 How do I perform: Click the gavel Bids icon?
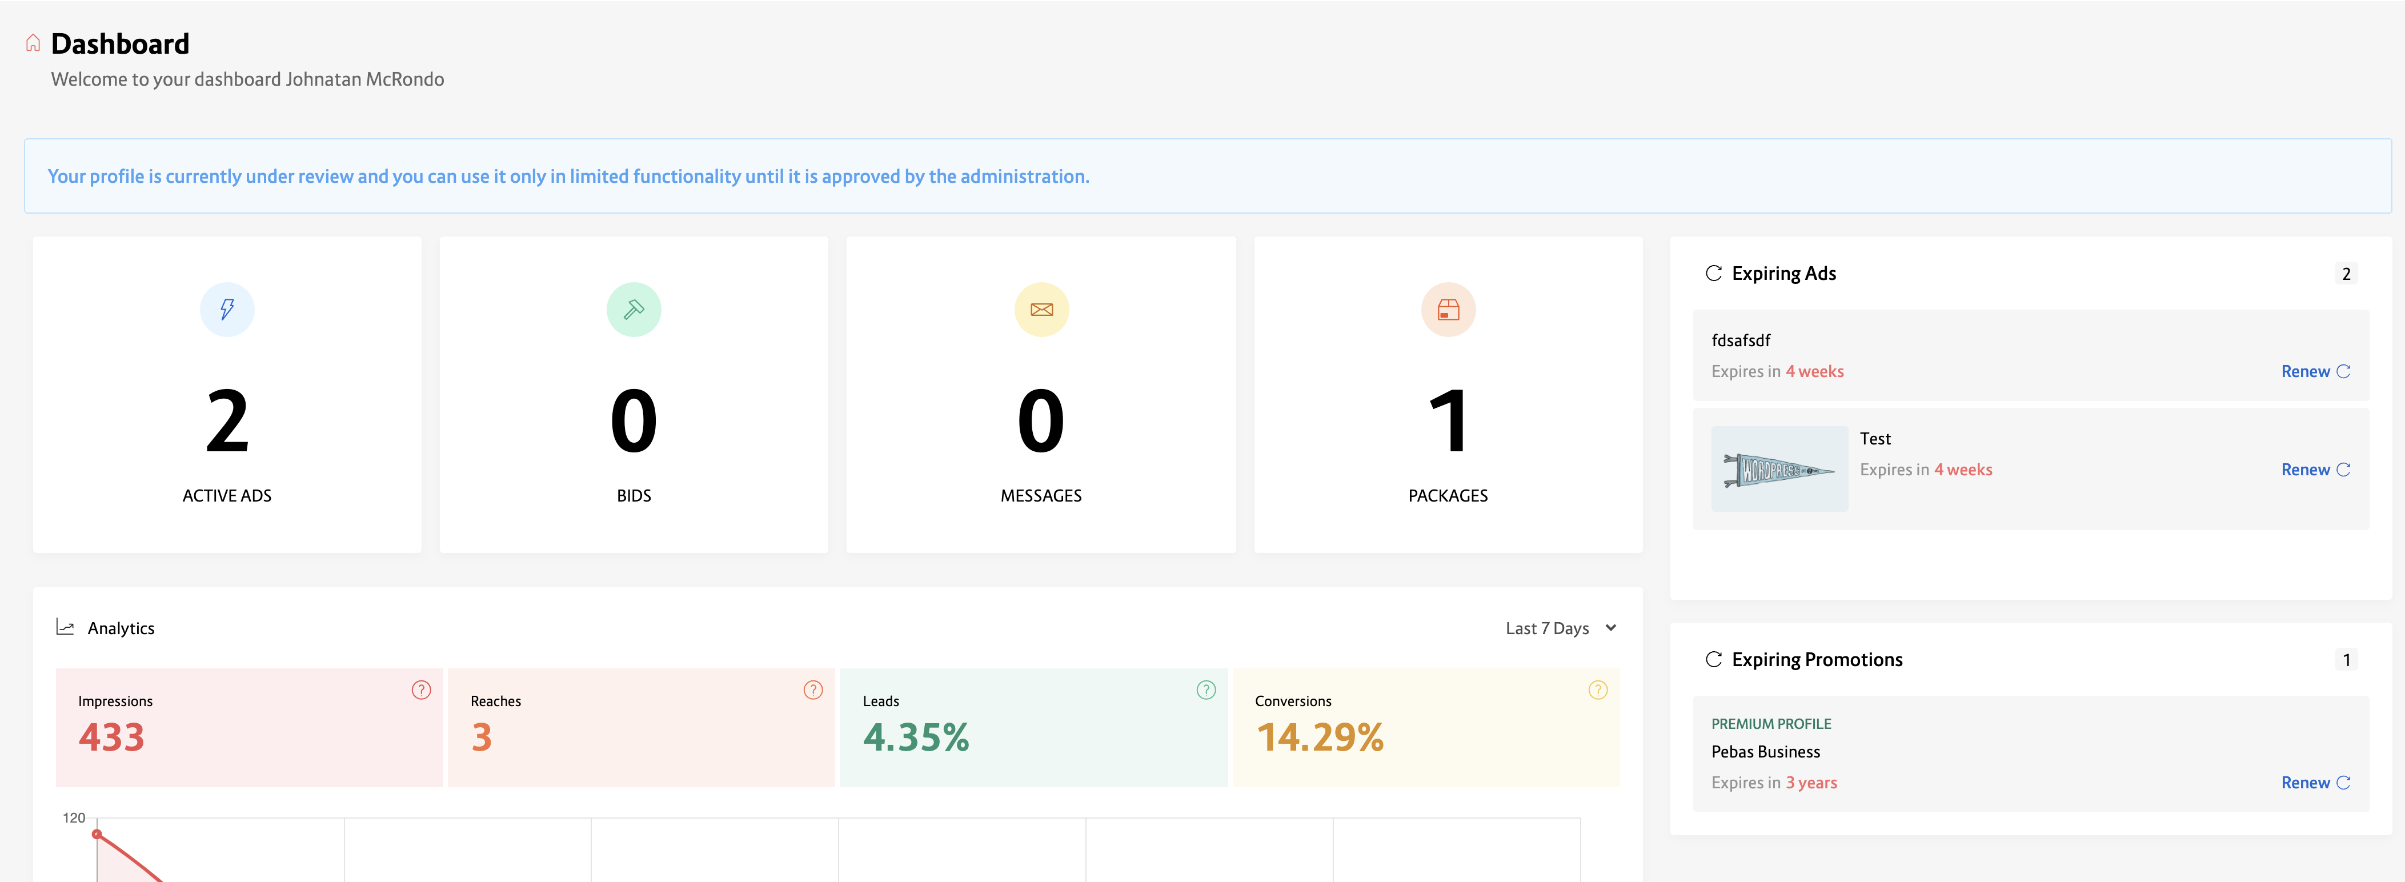[634, 309]
